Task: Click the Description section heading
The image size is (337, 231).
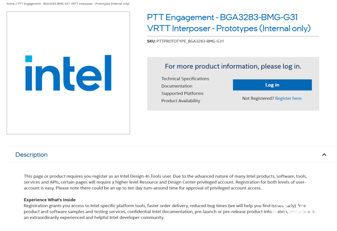Action: pos(31,154)
